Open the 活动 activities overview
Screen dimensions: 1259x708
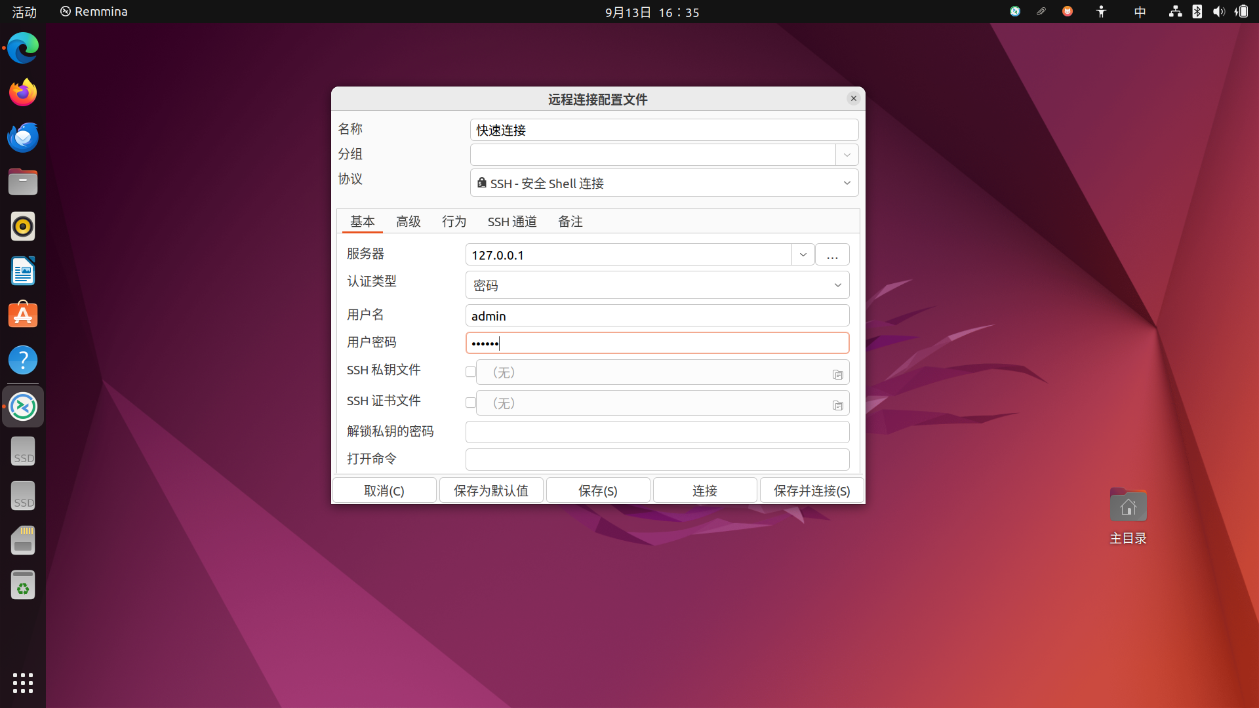coord(24,12)
